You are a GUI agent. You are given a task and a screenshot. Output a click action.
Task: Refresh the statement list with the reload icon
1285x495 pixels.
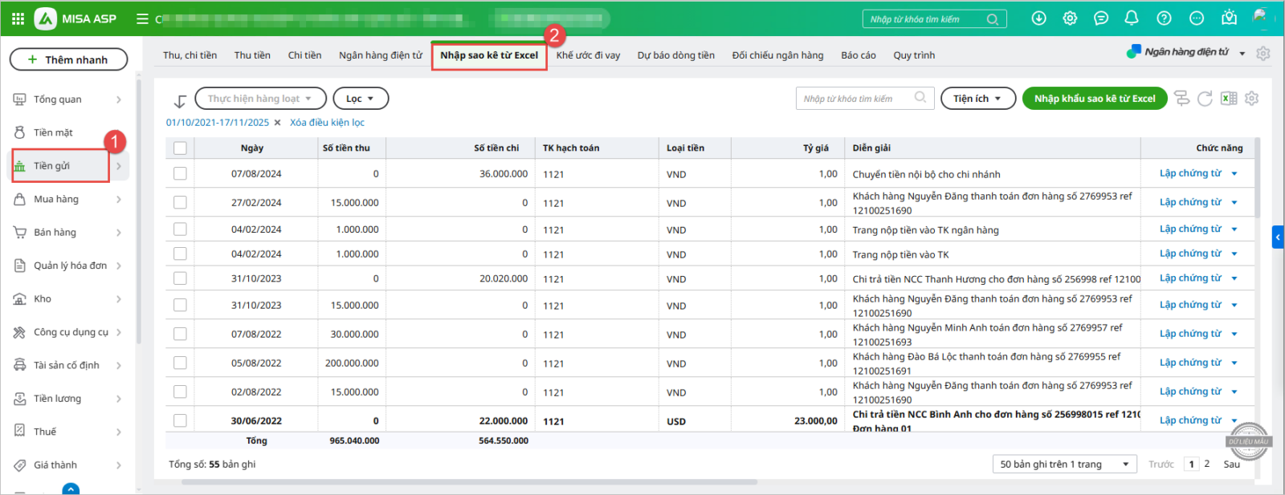tap(1205, 99)
